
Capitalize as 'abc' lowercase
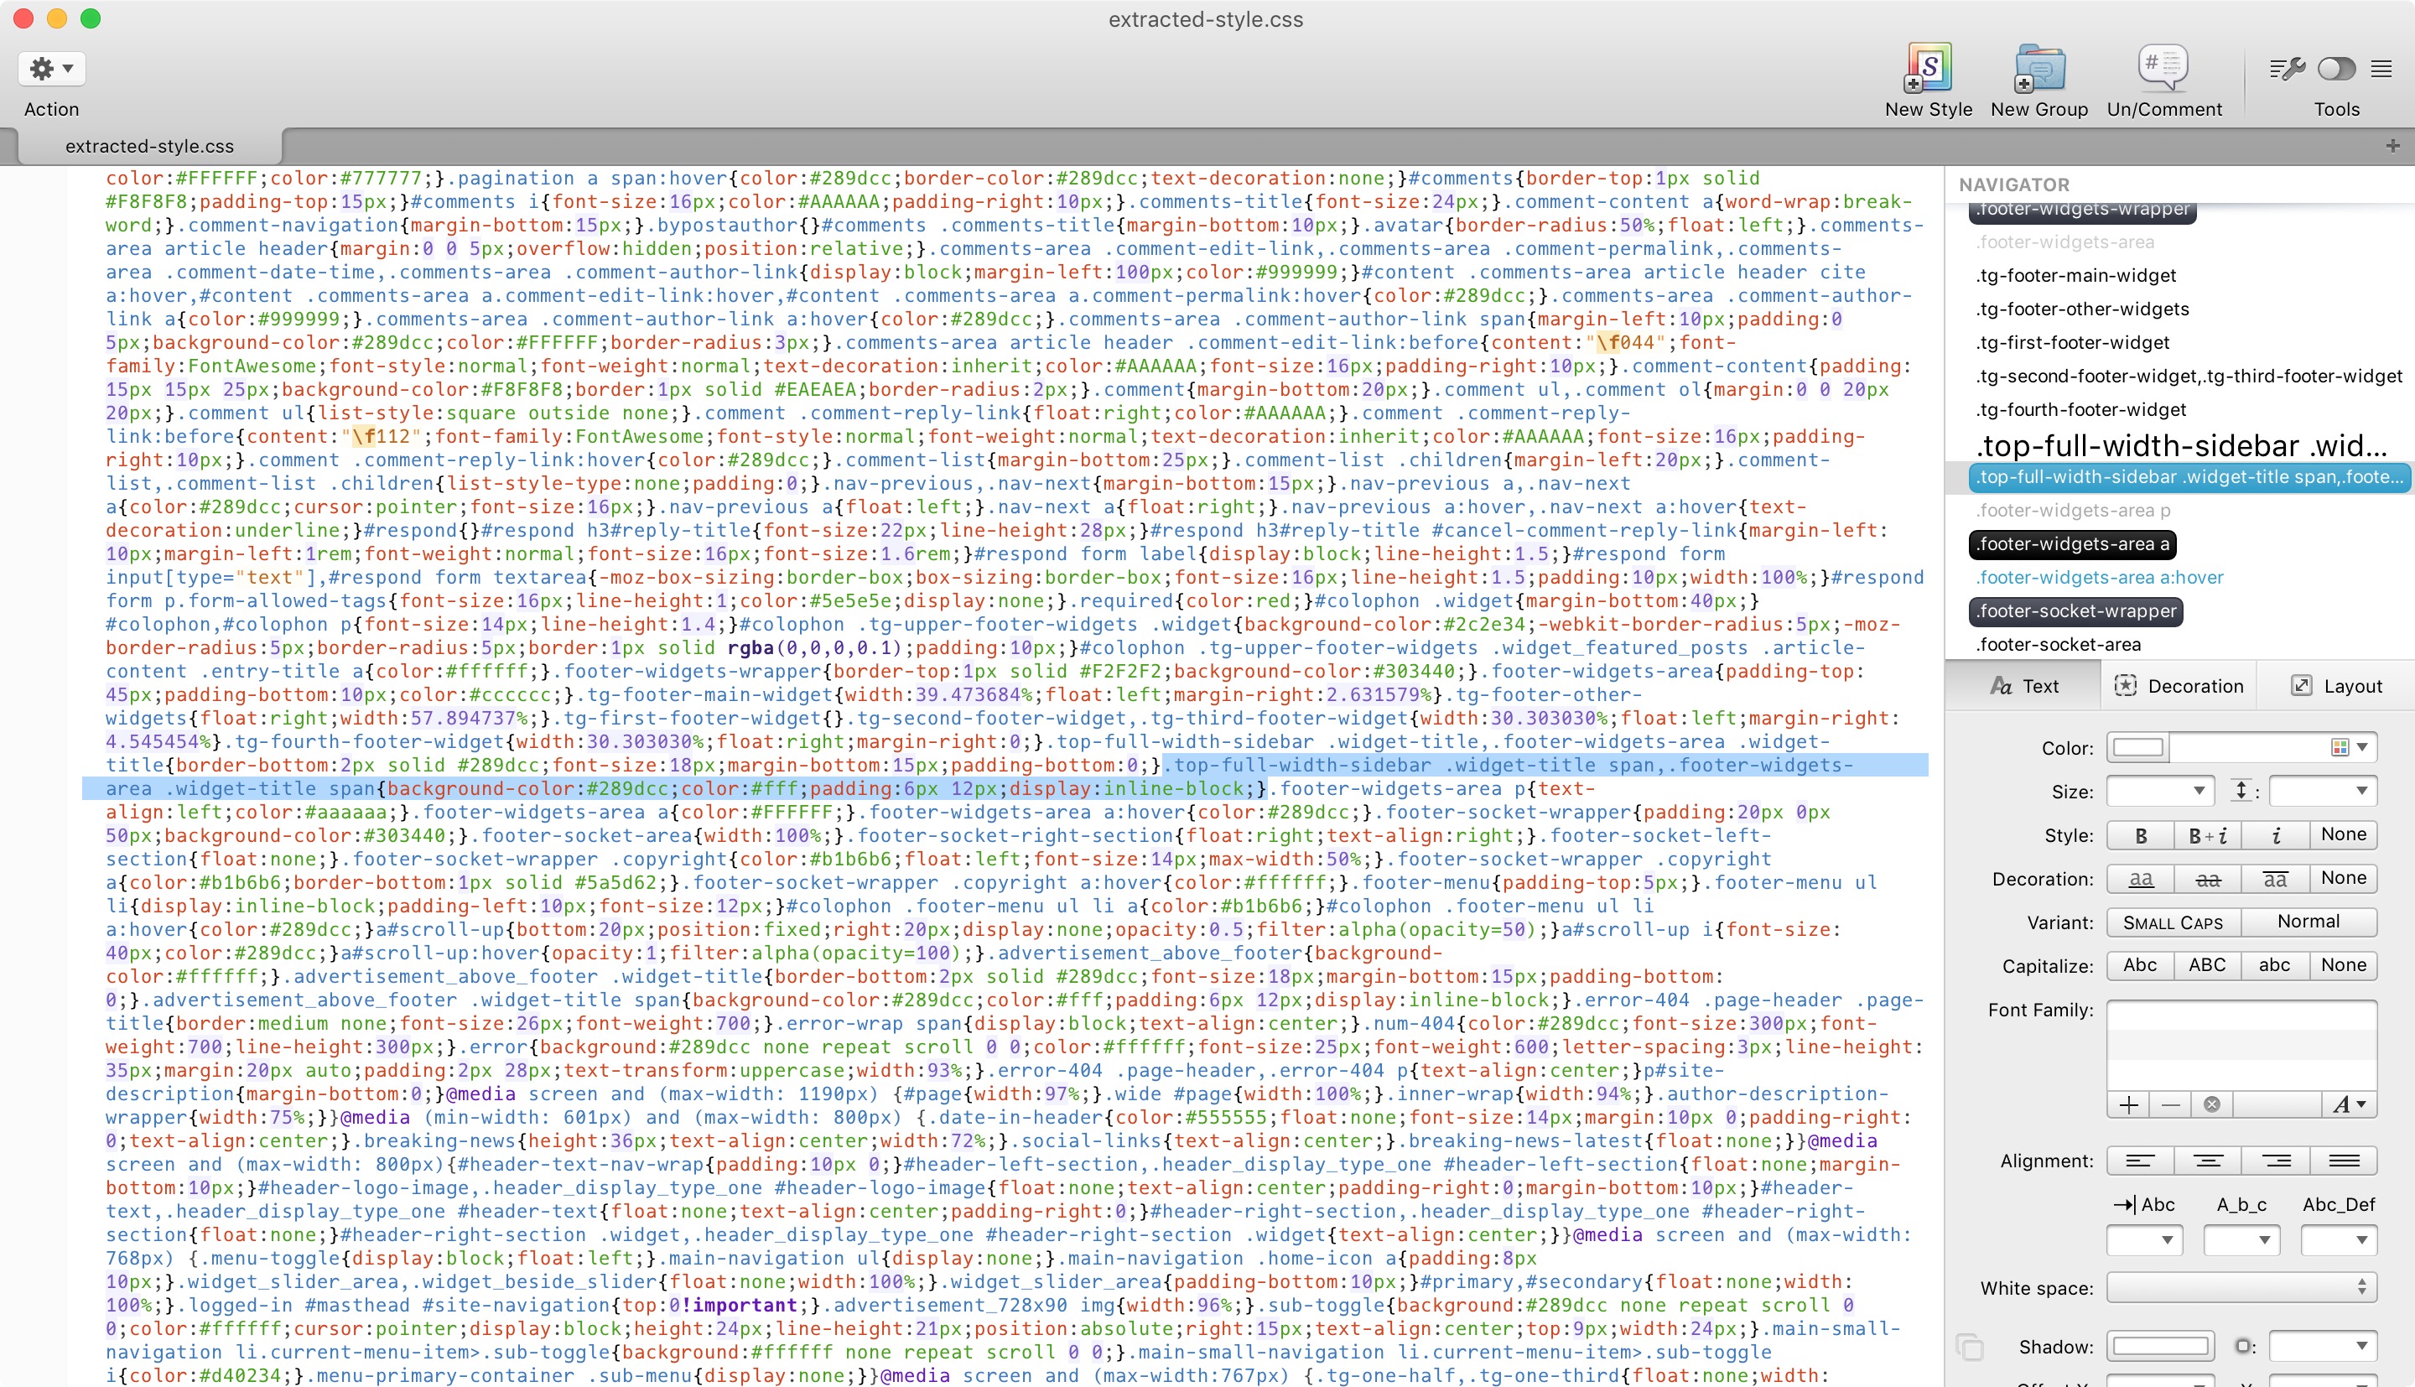coord(2275,965)
